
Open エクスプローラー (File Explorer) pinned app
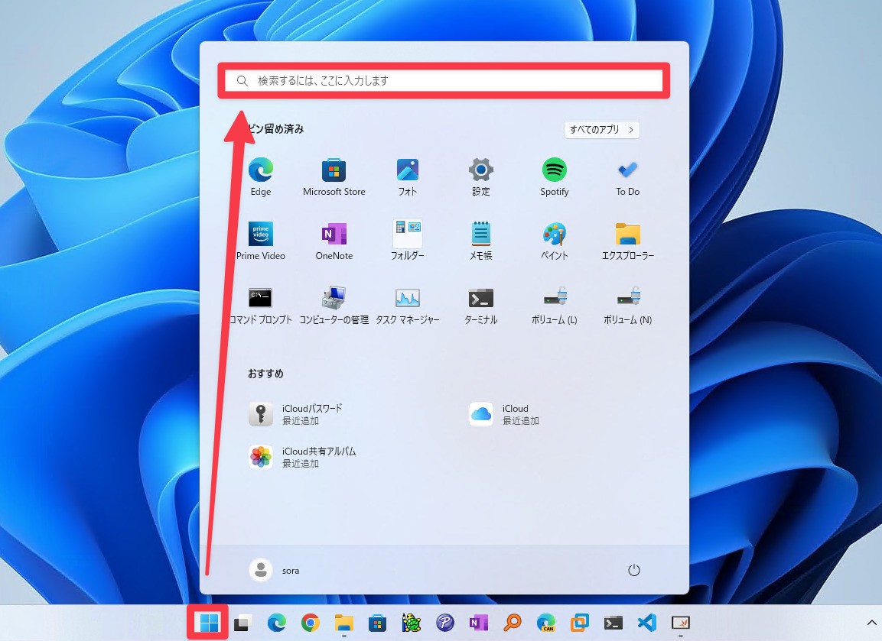pyautogui.click(x=628, y=241)
